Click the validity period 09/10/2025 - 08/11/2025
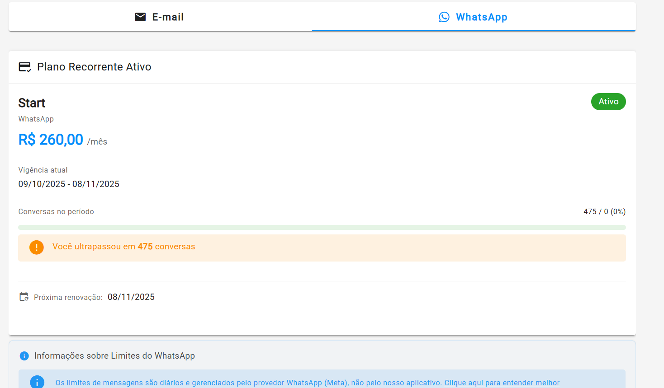664x388 pixels. click(69, 184)
